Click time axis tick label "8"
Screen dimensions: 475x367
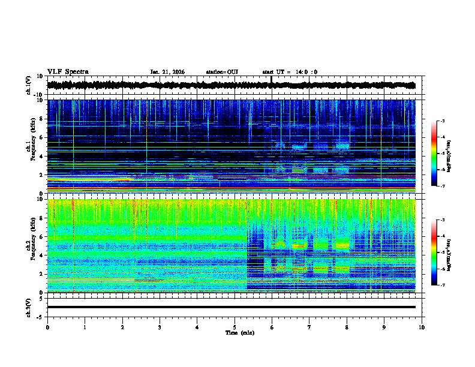pos(347,327)
